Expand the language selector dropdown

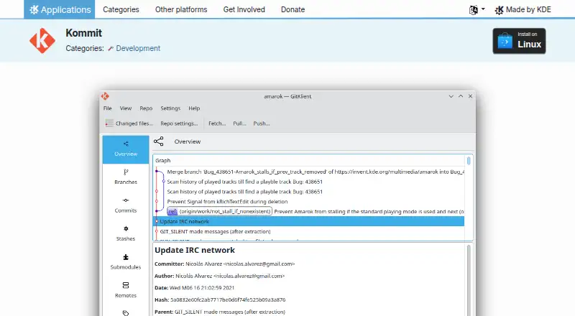[x=477, y=9]
